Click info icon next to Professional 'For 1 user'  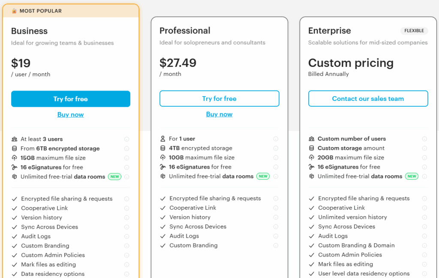coord(276,139)
